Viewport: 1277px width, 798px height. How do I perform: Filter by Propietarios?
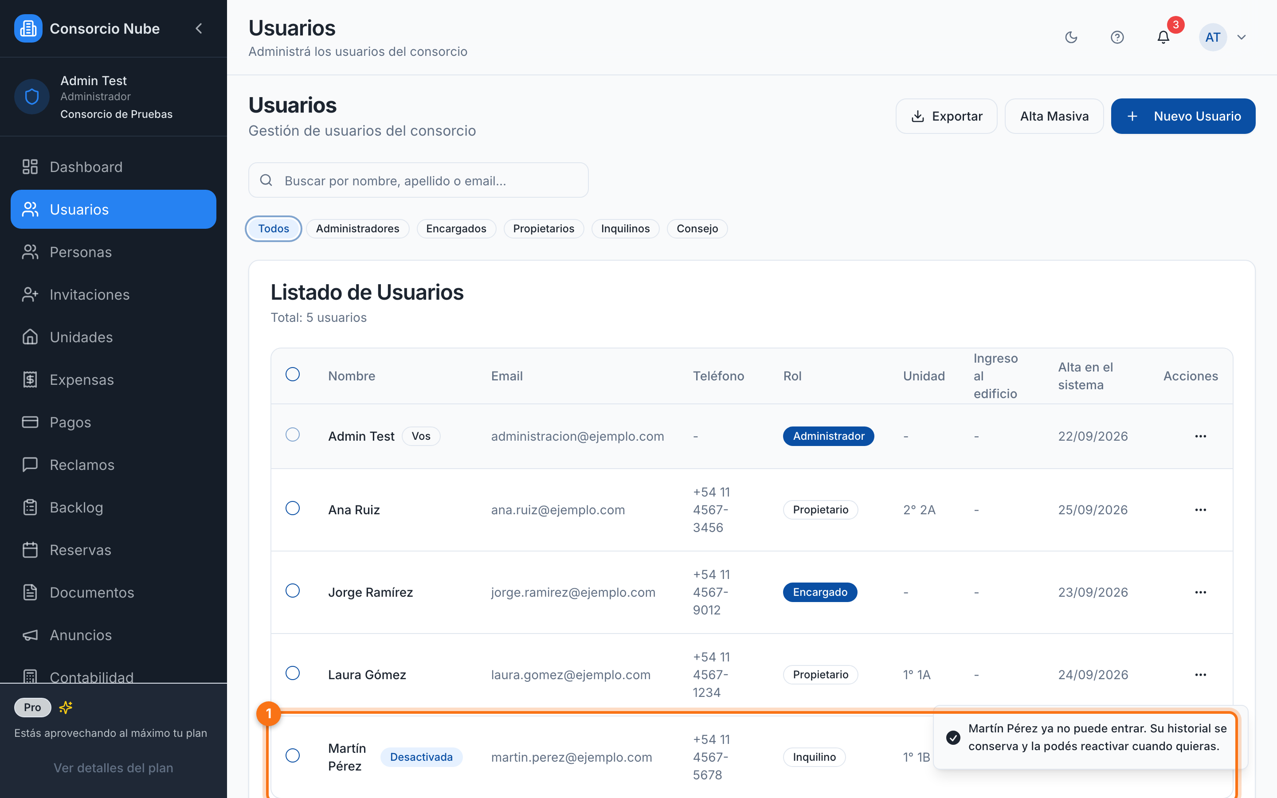click(x=544, y=228)
